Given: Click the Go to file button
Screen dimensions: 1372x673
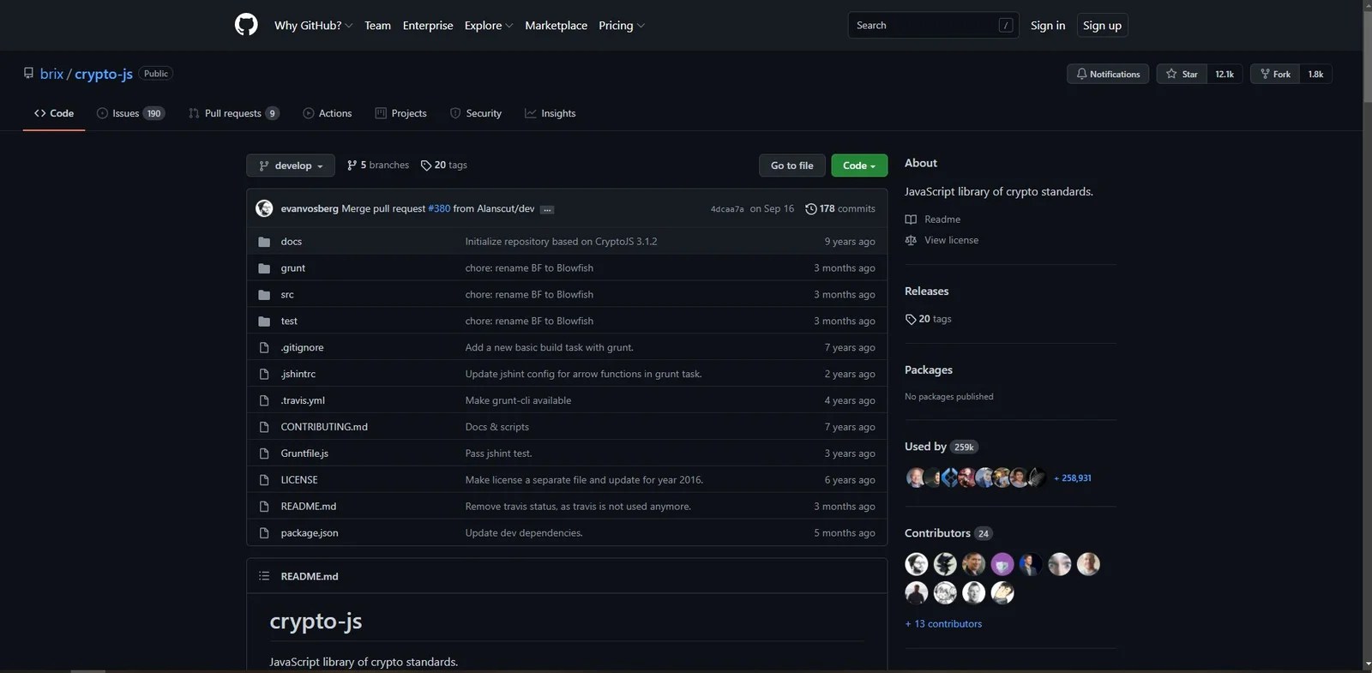Looking at the screenshot, I should [x=792, y=165].
